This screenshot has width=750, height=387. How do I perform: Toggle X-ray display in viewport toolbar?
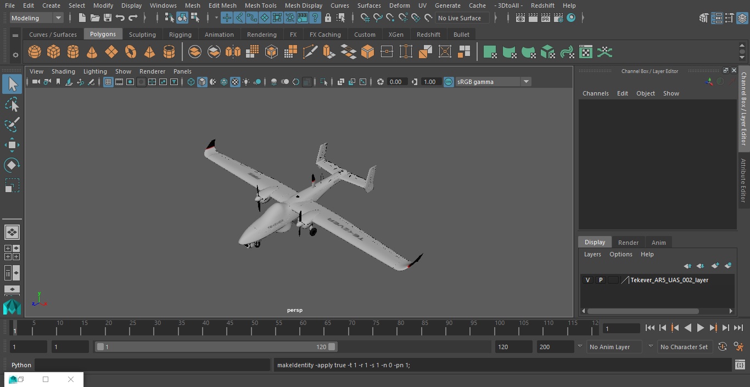click(x=341, y=82)
